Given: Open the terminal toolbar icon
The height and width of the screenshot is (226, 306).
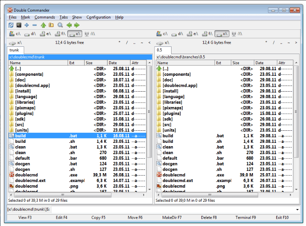Looking at the screenshot, I should (19, 25).
